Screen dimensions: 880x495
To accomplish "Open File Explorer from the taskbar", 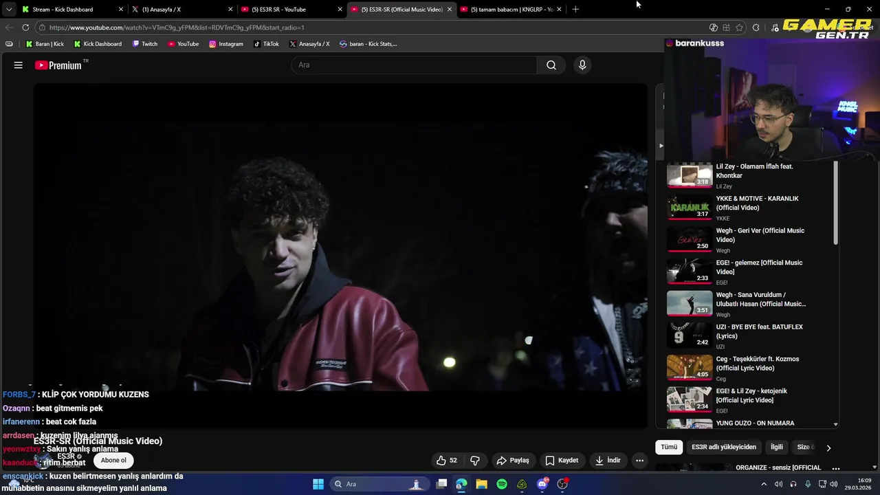I will tap(481, 484).
